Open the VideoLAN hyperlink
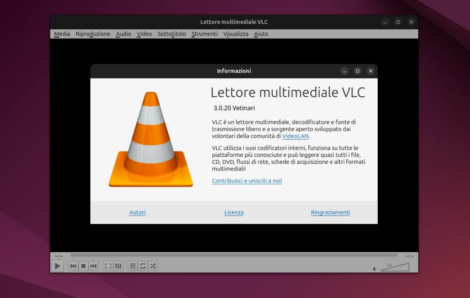This screenshot has height=298, width=470. click(x=296, y=136)
